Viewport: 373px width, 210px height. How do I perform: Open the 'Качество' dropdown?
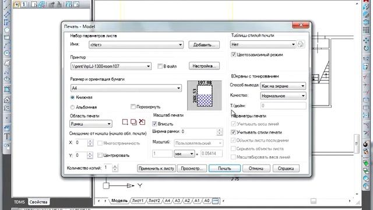click(x=283, y=96)
